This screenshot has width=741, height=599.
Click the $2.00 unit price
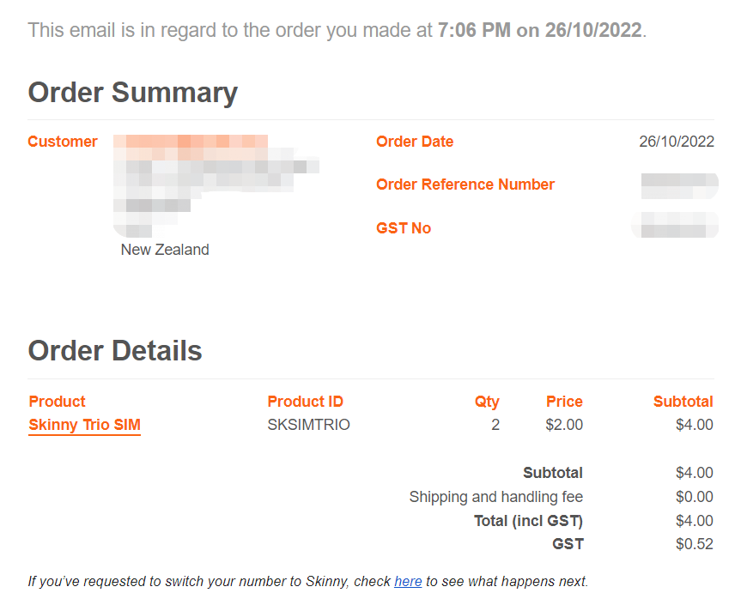(564, 425)
